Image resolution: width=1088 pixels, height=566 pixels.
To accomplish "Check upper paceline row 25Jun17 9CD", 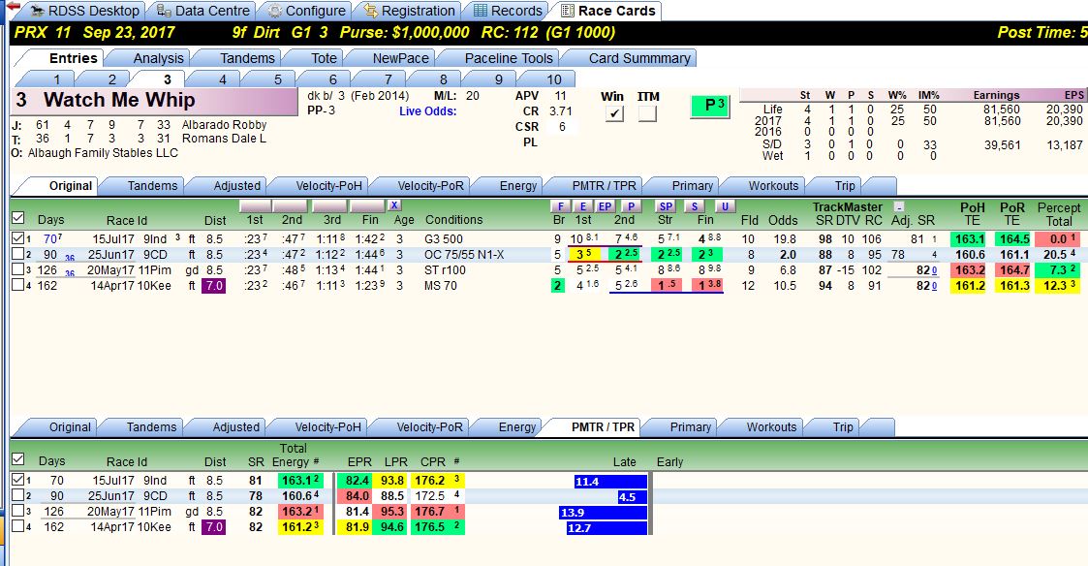I will click(x=18, y=254).
